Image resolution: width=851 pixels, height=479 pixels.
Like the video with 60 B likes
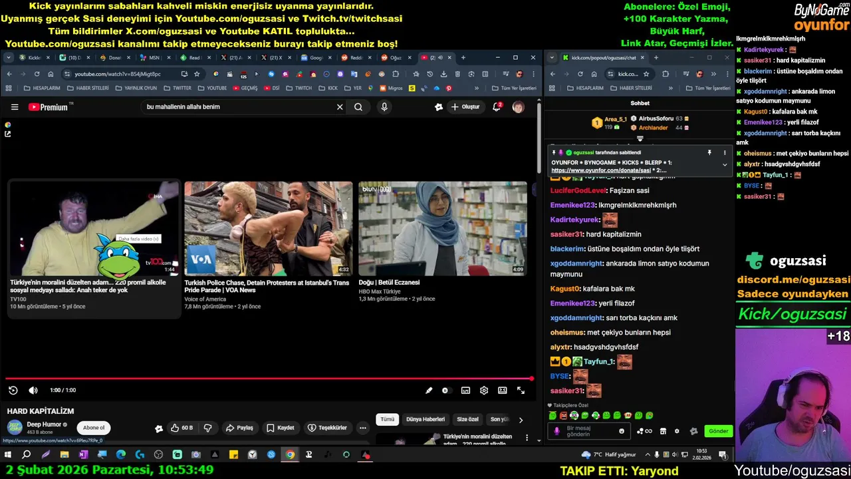182,428
